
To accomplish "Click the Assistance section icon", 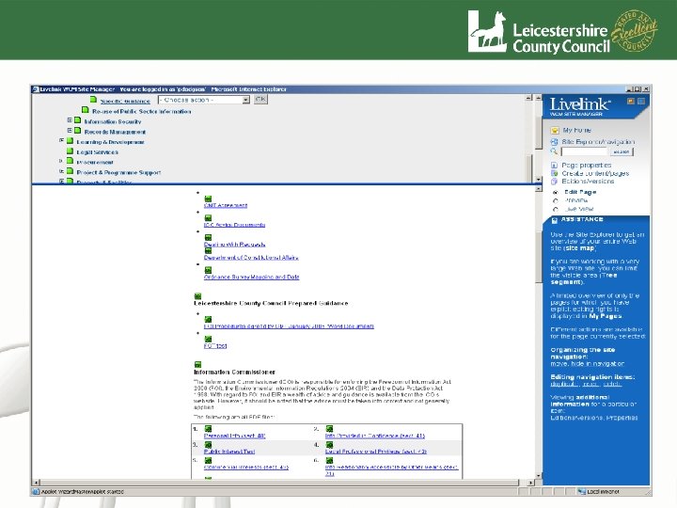I will click(x=555, y=220).
